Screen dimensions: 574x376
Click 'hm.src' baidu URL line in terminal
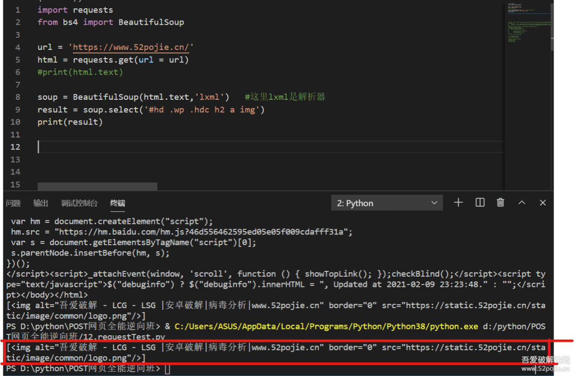(182, 232)
